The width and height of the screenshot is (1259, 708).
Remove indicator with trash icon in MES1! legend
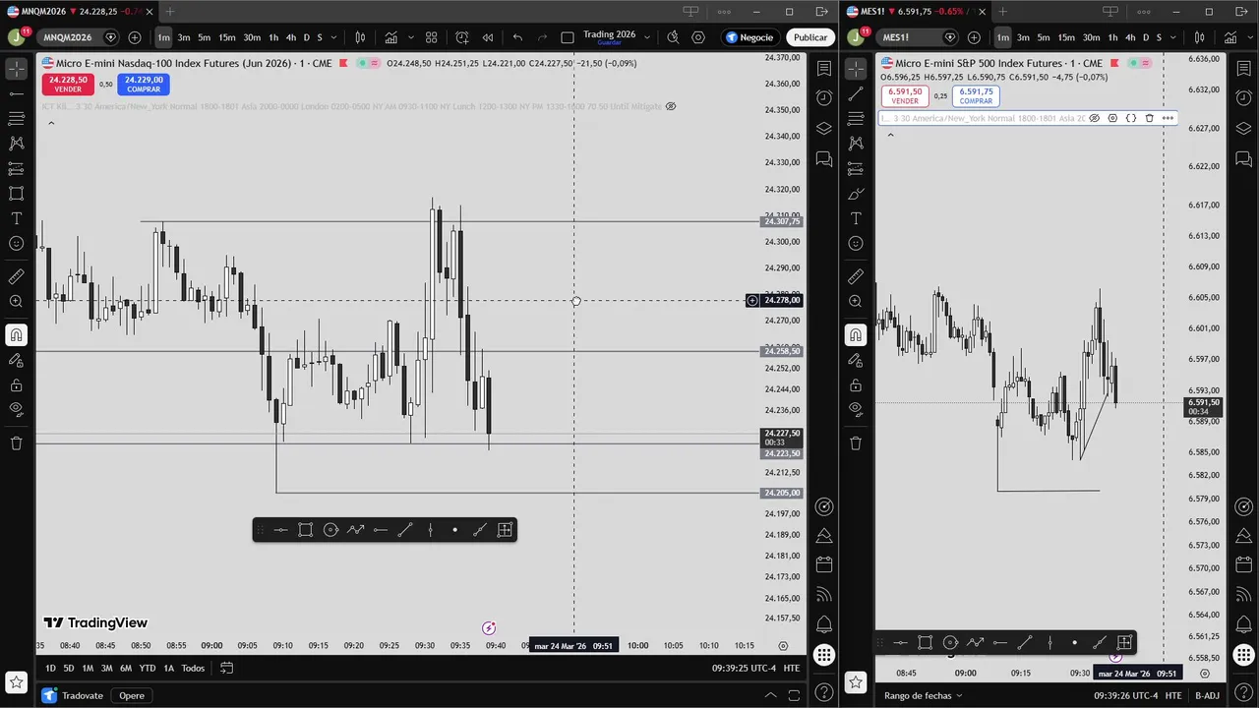(1149, 118)
